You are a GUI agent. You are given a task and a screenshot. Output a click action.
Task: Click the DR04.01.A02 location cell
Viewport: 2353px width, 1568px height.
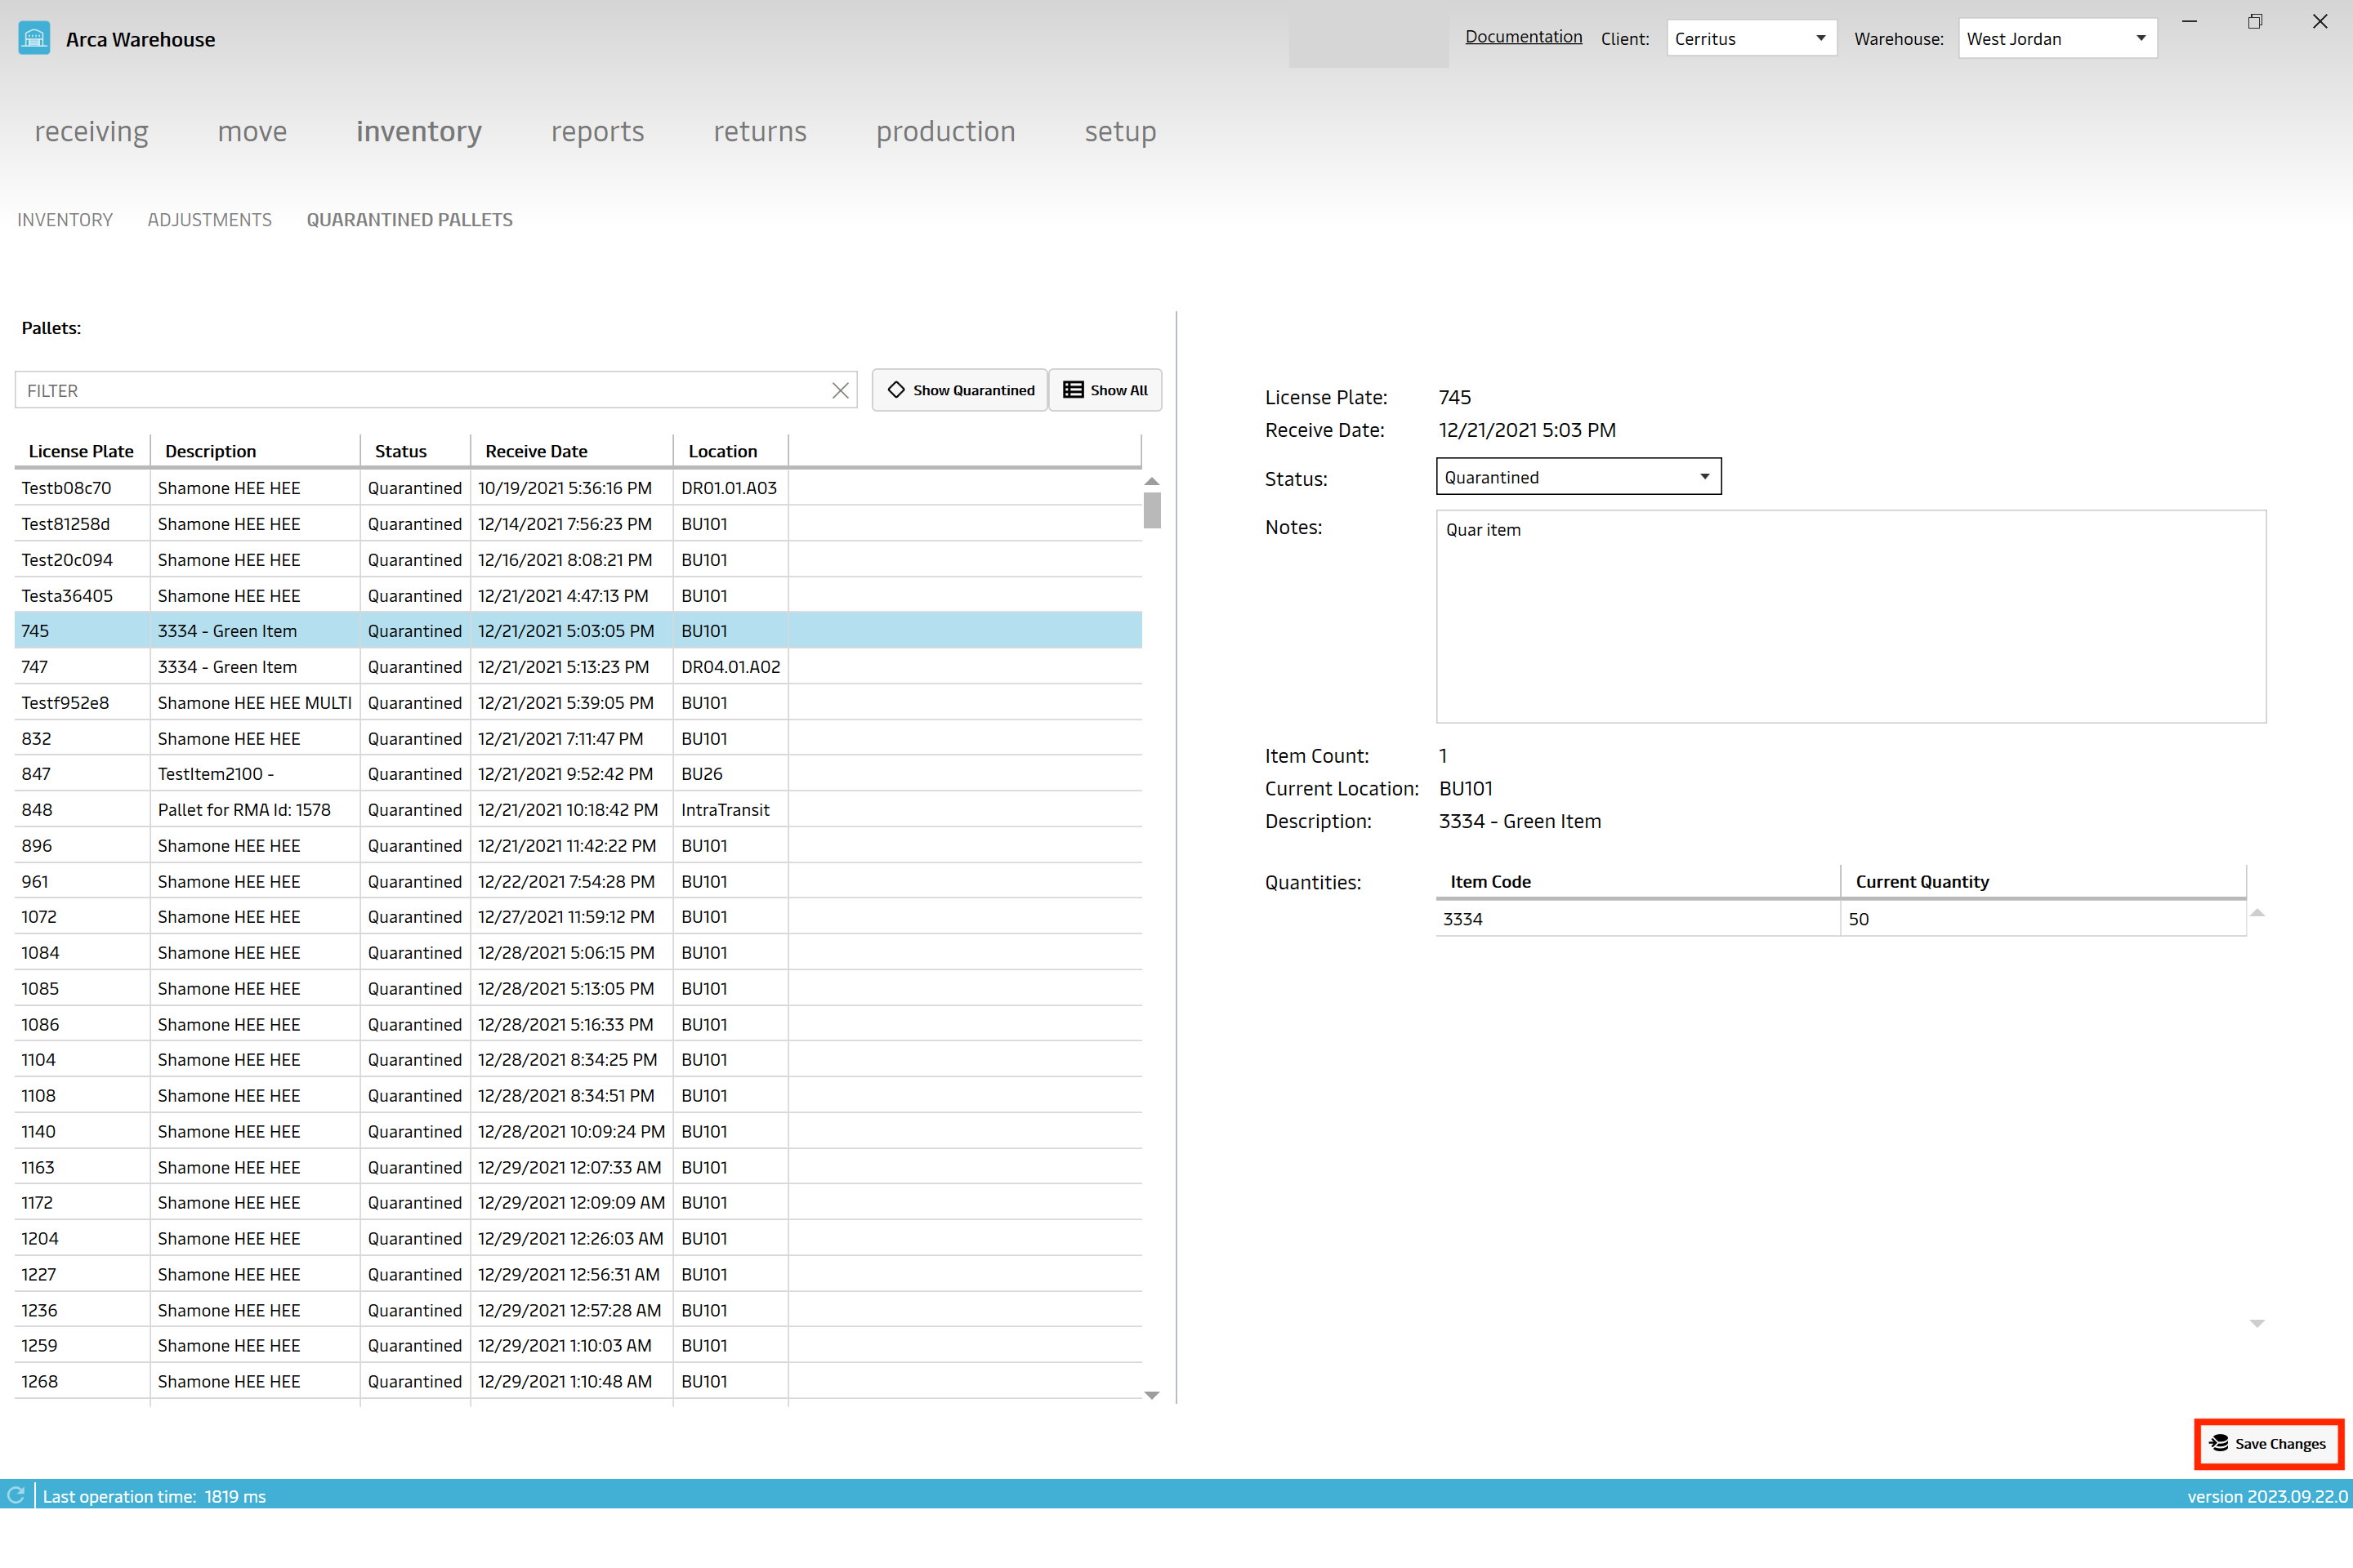pos(730,667)
